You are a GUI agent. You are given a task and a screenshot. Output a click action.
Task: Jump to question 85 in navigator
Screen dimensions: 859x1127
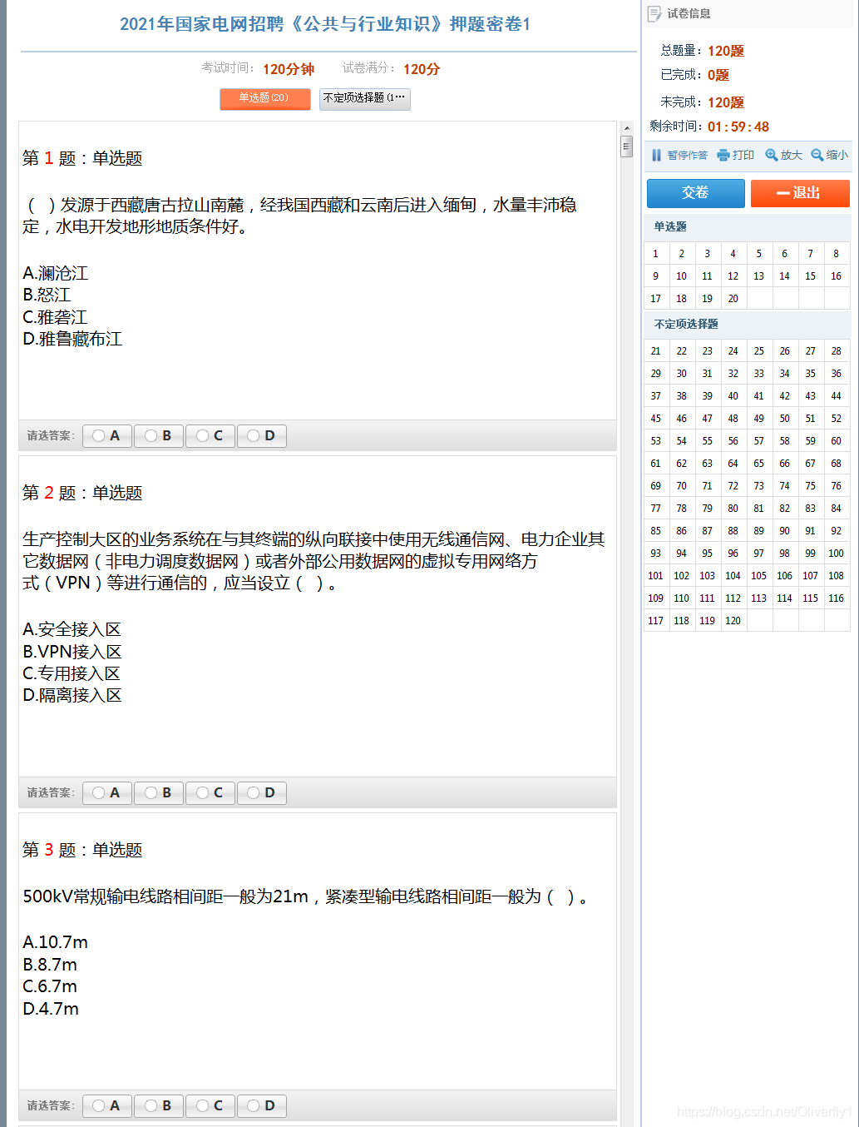tap(655, 531)
